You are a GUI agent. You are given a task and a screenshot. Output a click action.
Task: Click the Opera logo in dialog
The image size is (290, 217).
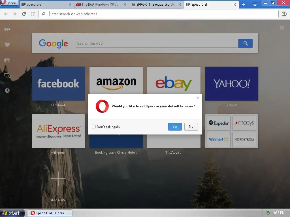point(102,106)
